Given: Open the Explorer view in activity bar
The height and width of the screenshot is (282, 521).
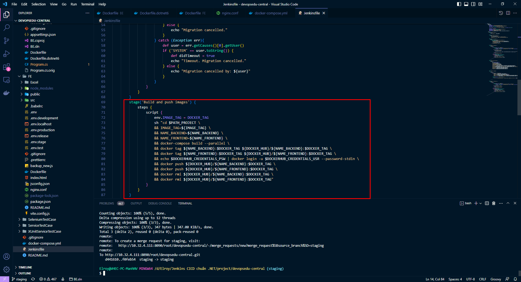Looking at the screenshot, I should [x=7, y=15].
